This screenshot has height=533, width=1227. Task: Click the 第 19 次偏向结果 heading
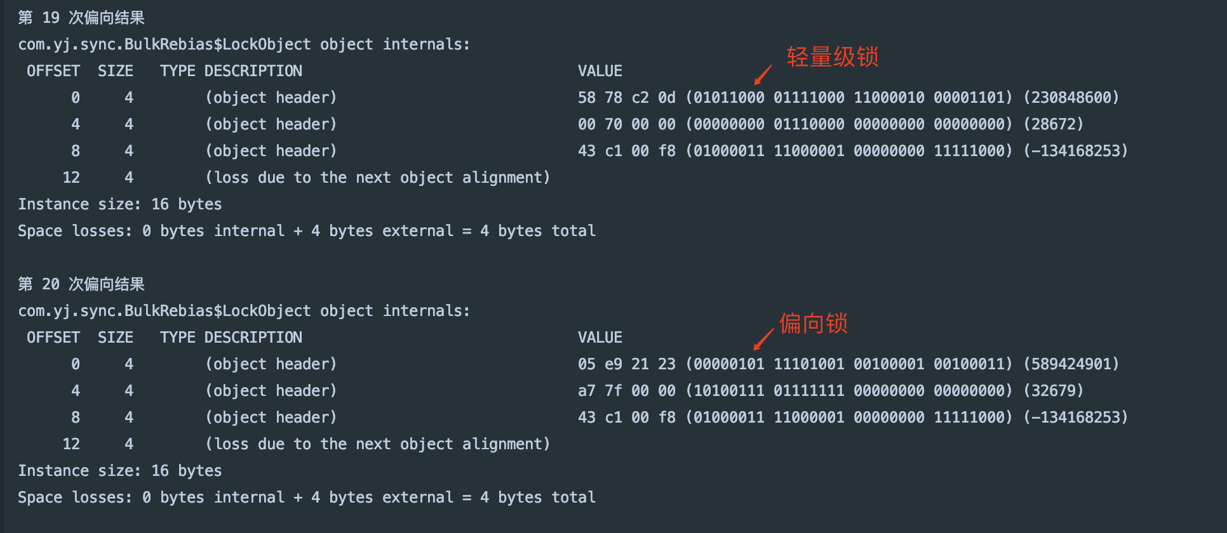81,18
